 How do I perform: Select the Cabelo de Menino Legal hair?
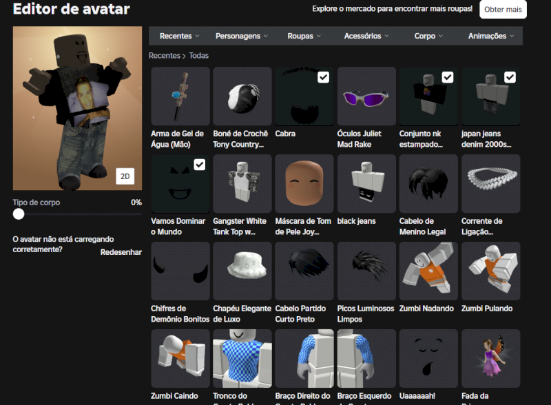428,183
